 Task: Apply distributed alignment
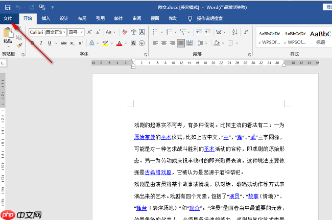[x=189, y=43]
